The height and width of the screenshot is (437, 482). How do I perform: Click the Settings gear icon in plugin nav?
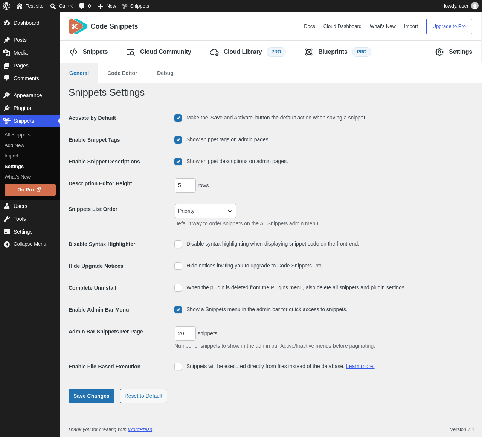pyautogui.click(x=439, y=52)
